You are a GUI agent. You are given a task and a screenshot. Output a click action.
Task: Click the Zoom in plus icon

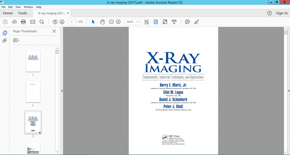click(x=118, y=22)
